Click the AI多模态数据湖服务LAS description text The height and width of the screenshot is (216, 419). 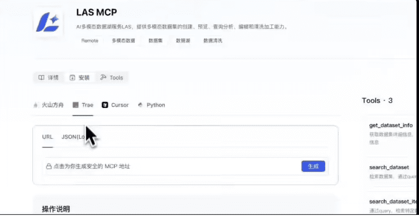coord(182,27)
